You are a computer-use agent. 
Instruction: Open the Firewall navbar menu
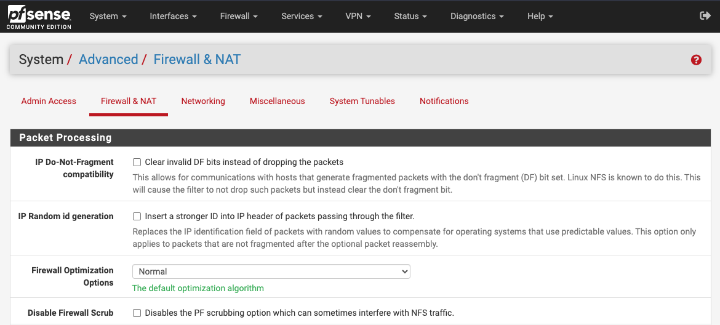tap(239, 16)
